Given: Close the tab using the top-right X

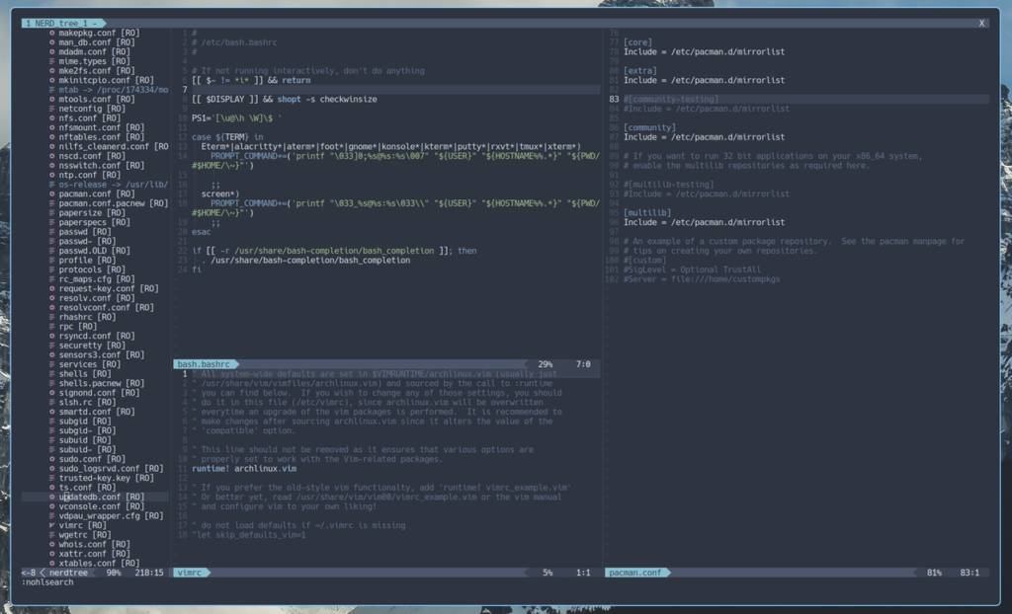Looking at the screenshot, I should 981,22.
